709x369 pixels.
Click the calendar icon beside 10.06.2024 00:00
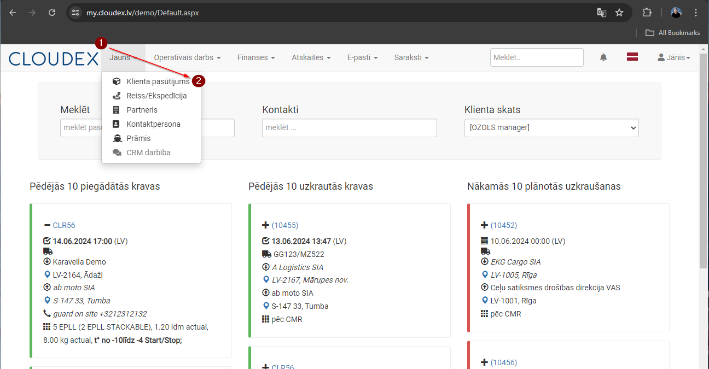coord(484,241)
